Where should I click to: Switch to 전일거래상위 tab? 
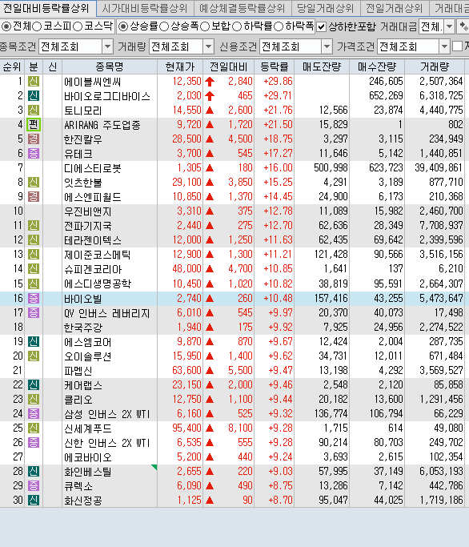[x=394, y=8]
